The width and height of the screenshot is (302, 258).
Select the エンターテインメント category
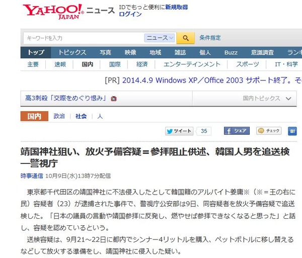coord(192,64)
